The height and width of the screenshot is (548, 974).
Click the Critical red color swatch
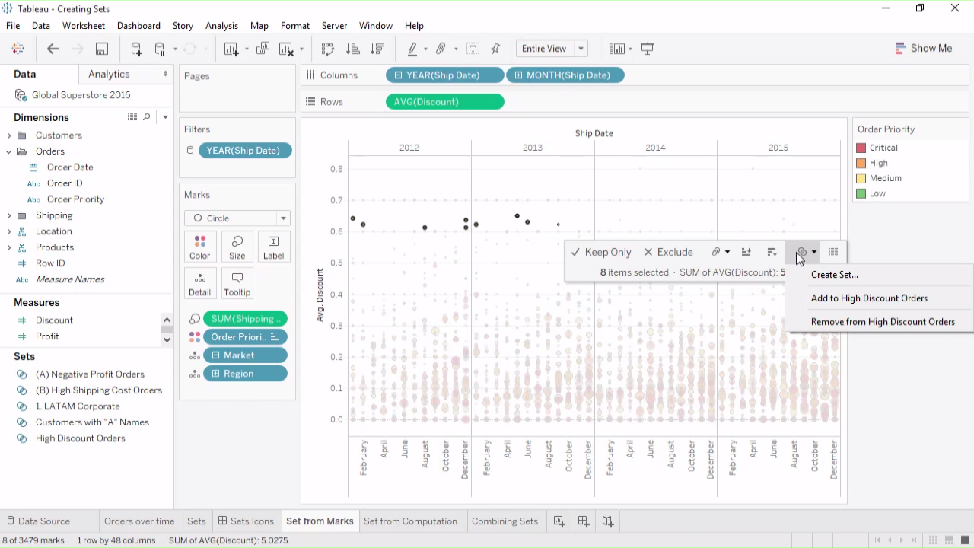[x=861, y=148]
